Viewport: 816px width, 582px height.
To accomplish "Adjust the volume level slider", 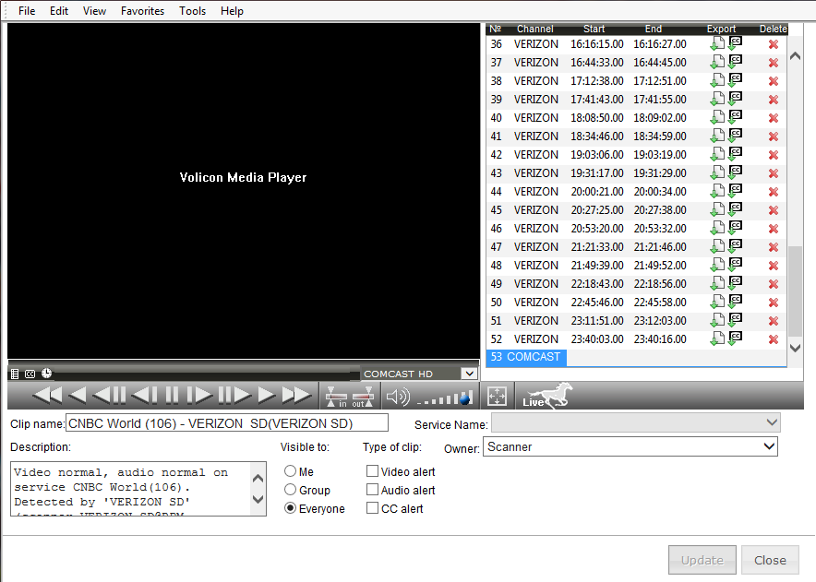I will (446, 399).
